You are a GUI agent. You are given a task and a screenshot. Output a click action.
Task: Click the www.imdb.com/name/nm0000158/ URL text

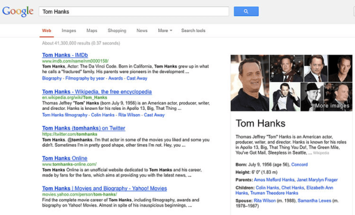[x=75, y=61]
